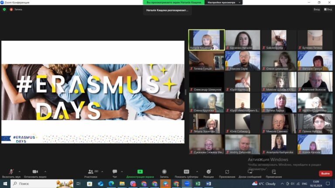Viewport: 335px width, 188px height.
Task: Open the Участники participants panel
Action: point(90,172)
